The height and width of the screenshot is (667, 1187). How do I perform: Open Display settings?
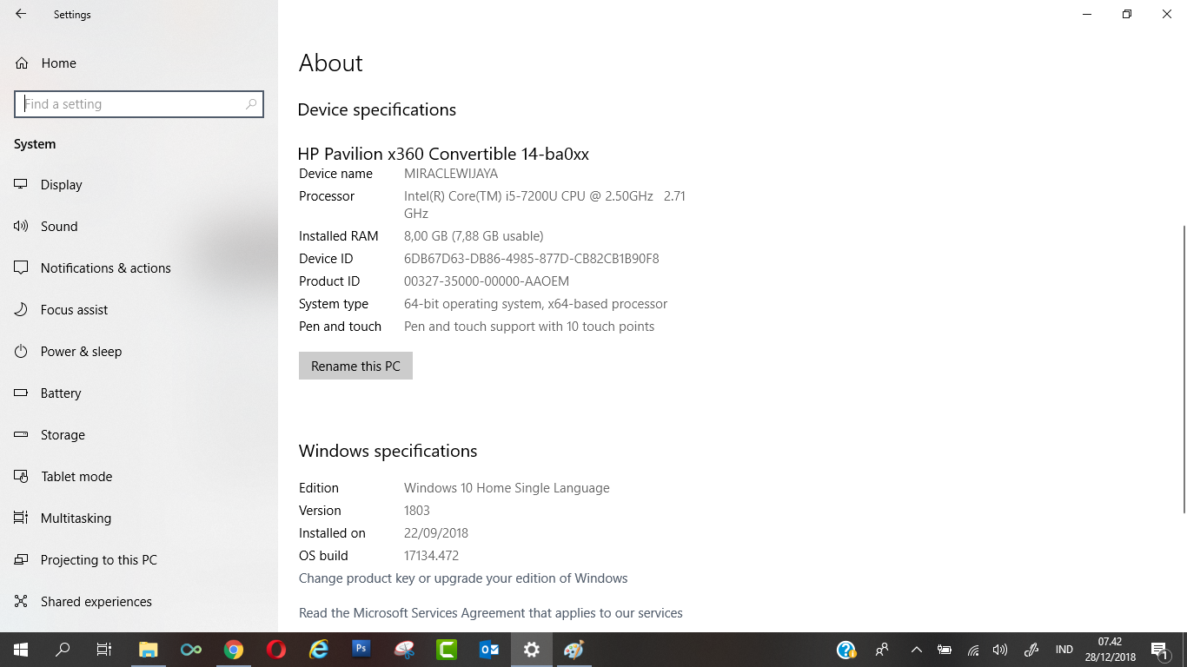click(139, 185)
